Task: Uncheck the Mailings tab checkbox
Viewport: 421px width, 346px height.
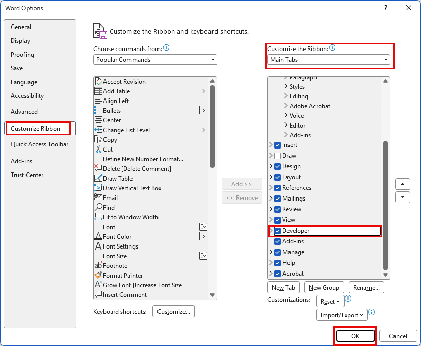Action: (278, 199)
